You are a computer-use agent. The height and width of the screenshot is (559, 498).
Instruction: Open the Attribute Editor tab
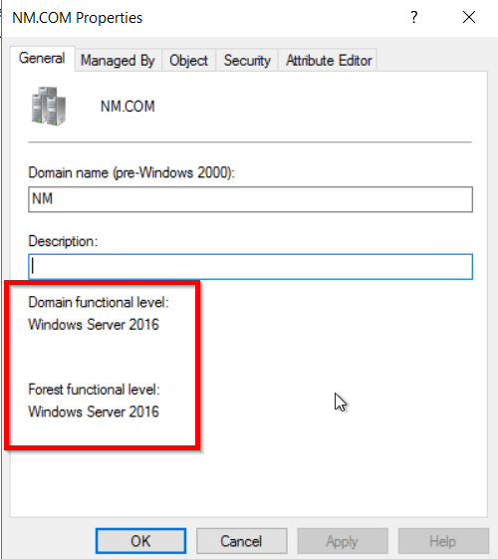coord(329,60)
